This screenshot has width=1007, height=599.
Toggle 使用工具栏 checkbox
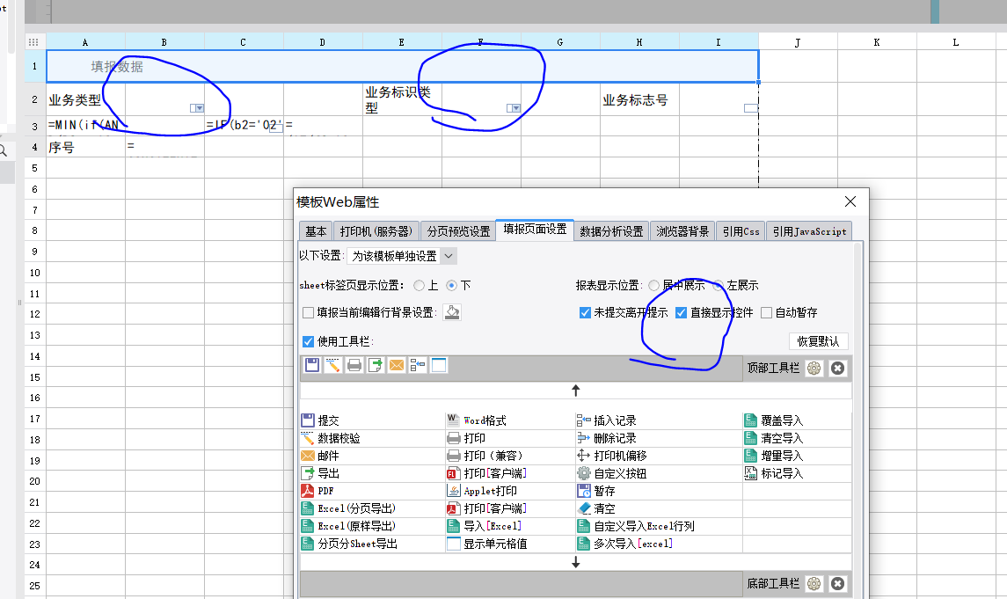tap(309, 341)
